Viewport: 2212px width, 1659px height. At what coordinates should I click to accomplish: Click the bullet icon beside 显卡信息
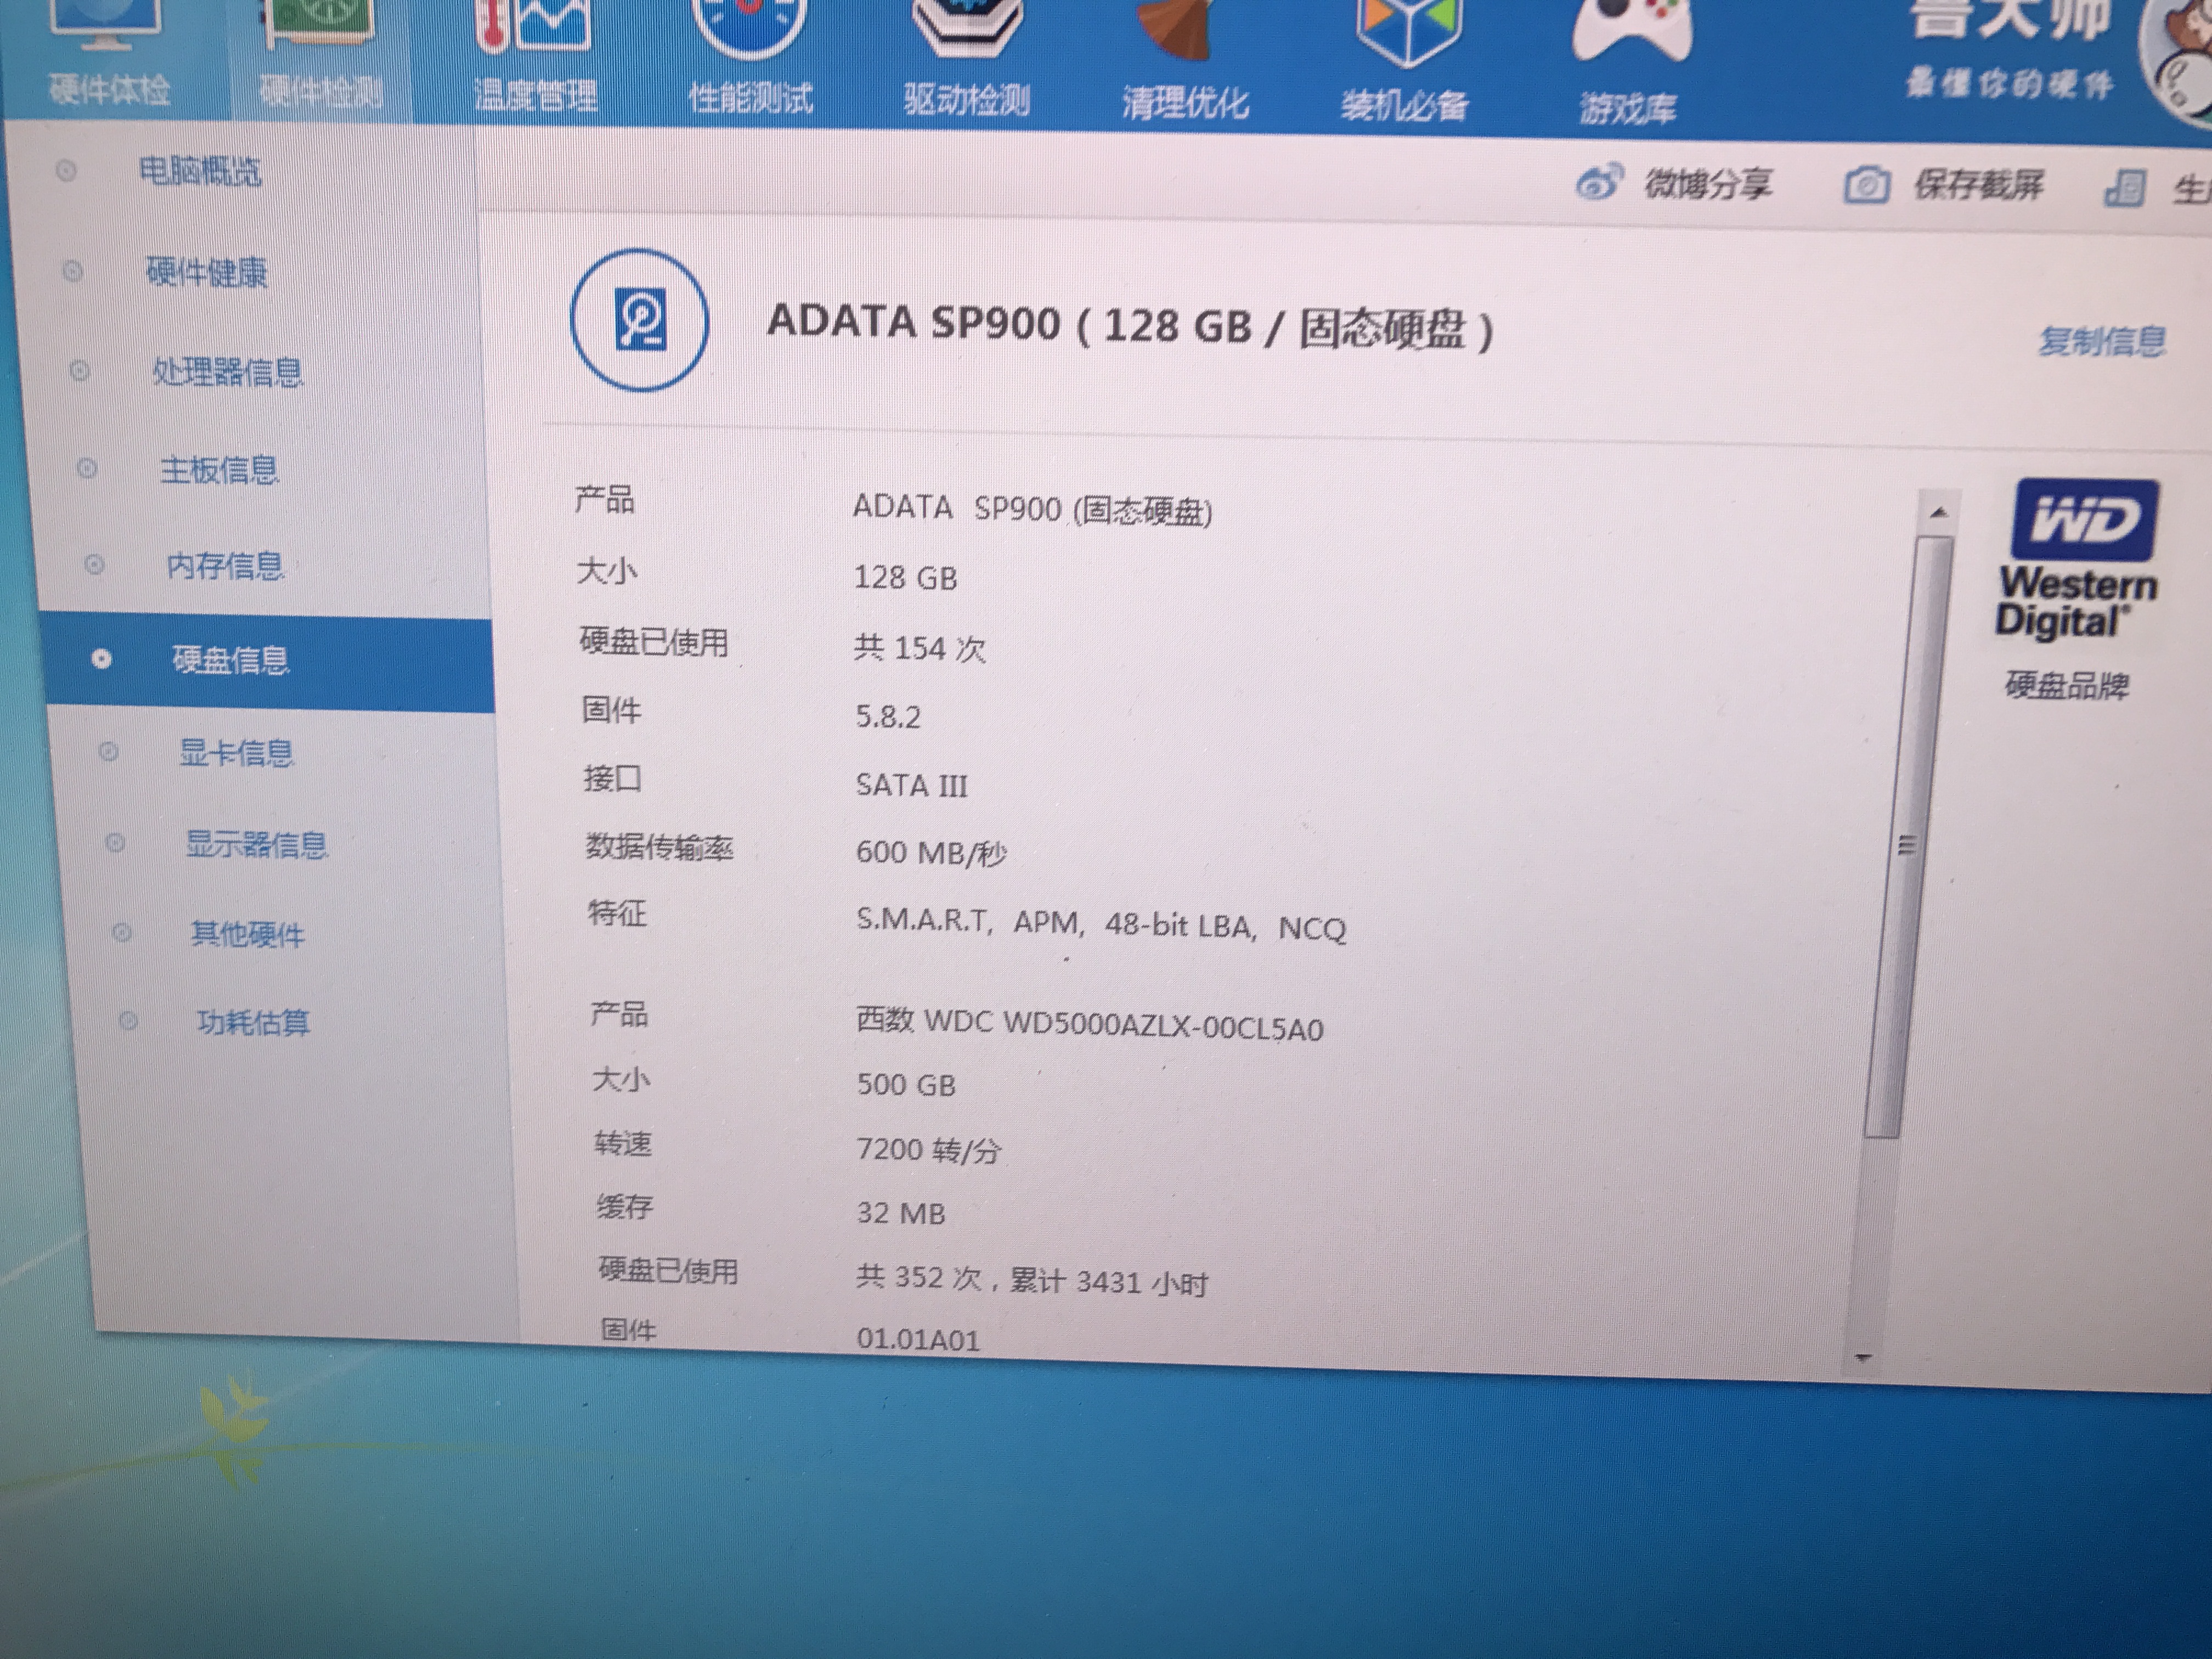pos(108,751)
